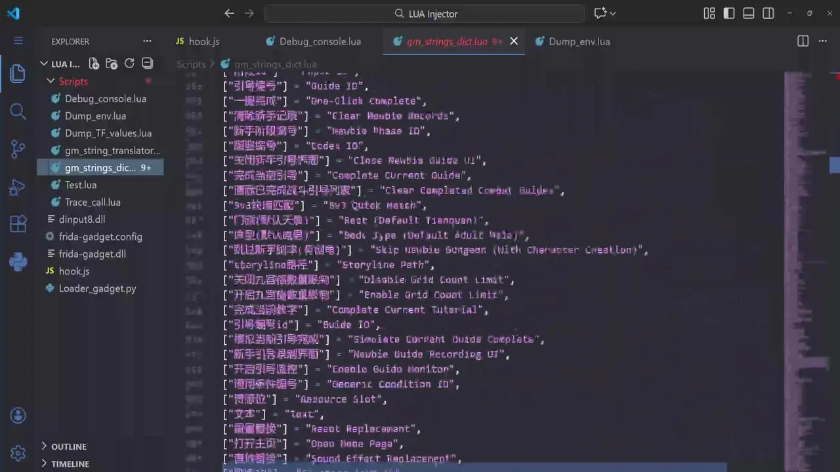
Task: Open Test.lua in the file tree
Action: click(x=100, y=185)
